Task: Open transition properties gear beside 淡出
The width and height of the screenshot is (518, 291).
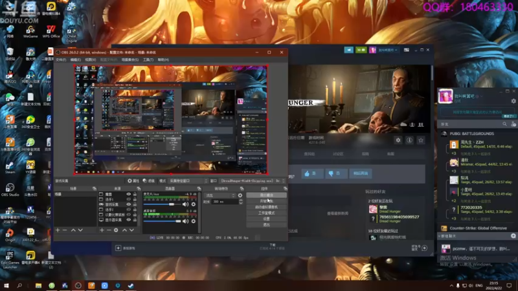Action: pyautogui.click(x=240, y=195)
